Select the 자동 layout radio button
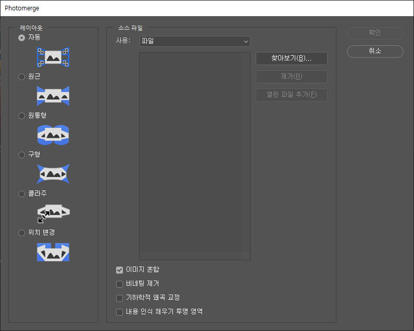Viewport: 414px width, 331px height. (22, 38)
